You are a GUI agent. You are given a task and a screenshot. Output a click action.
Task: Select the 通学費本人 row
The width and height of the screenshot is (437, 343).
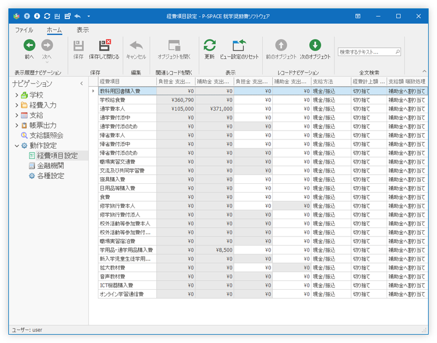tap(263, 109)
